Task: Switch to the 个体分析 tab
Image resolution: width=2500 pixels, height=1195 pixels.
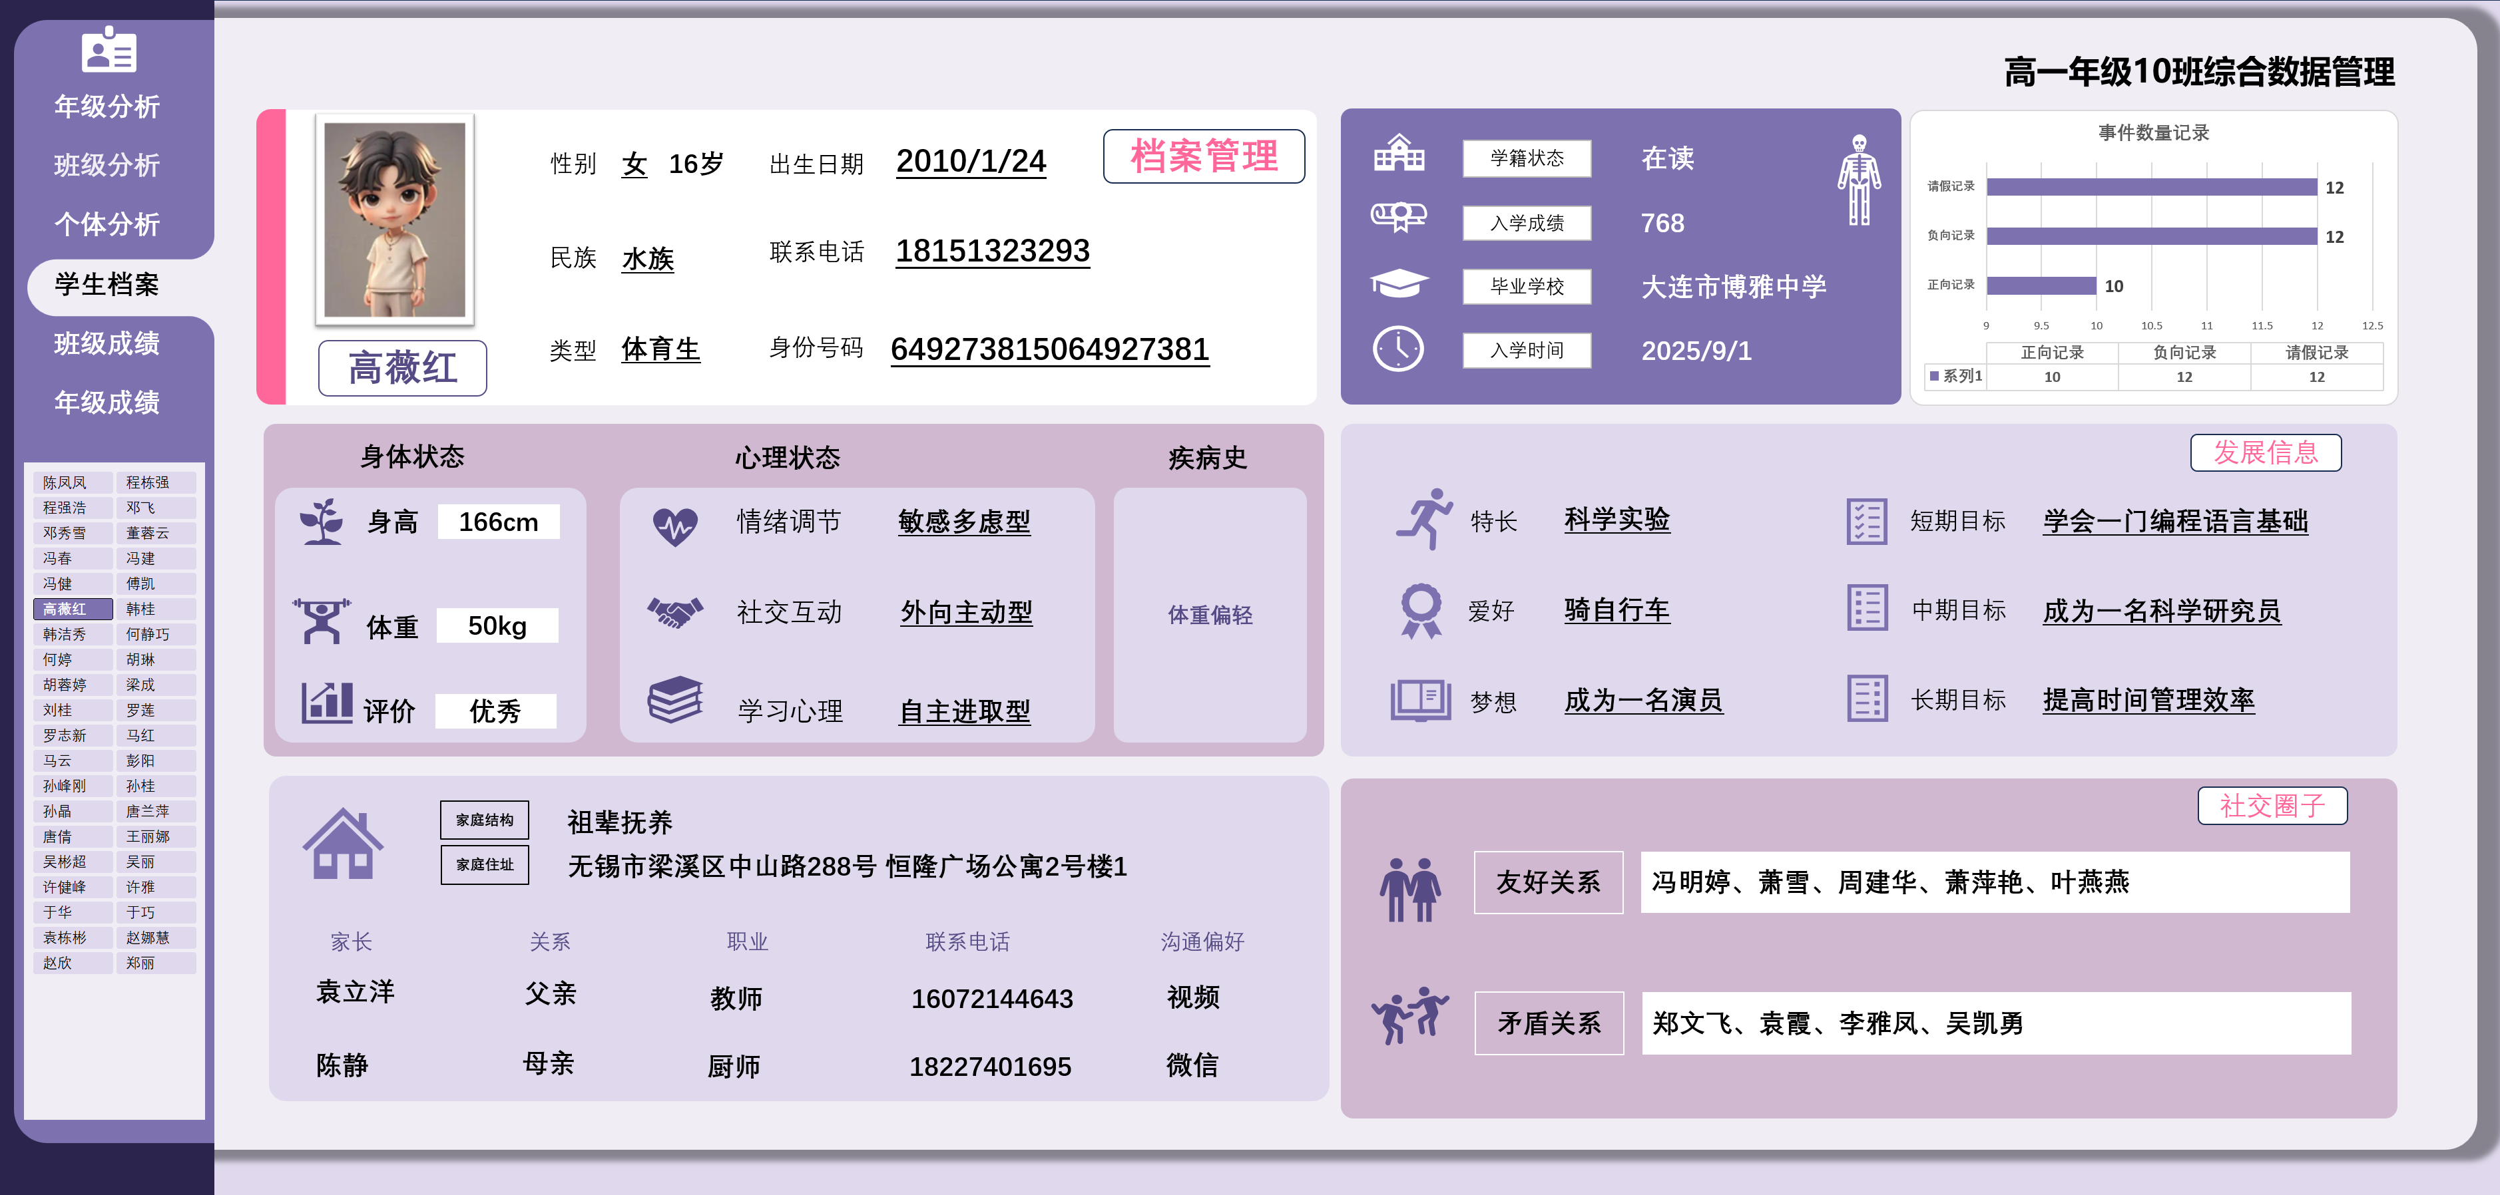Action: (x=107, y=225)
